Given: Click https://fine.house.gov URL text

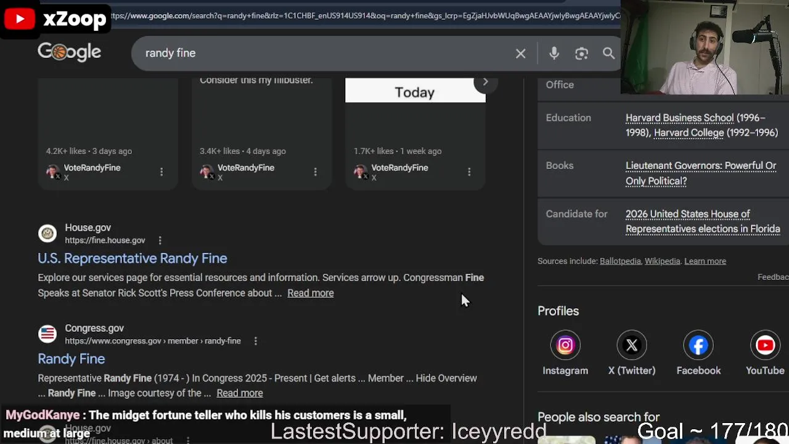Looking at the screenshot, I should [105, 240].
